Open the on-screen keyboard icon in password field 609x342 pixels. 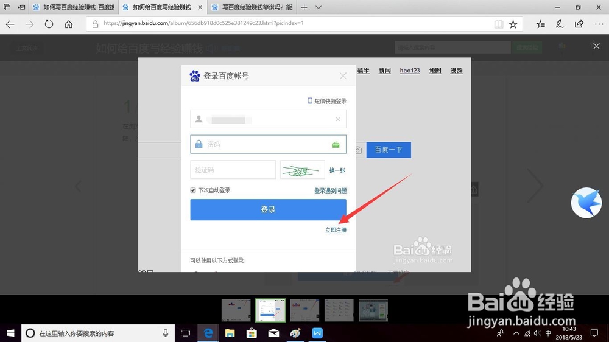336,145
